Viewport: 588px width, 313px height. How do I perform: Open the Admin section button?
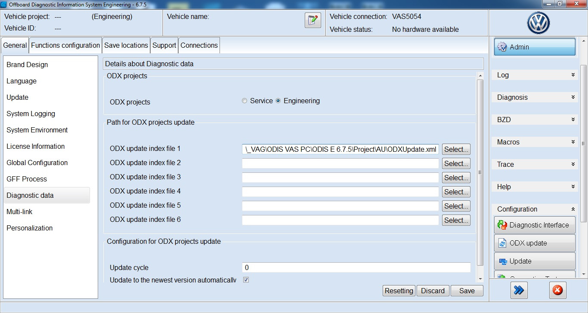pyautogui.click(x=535, y=47)
